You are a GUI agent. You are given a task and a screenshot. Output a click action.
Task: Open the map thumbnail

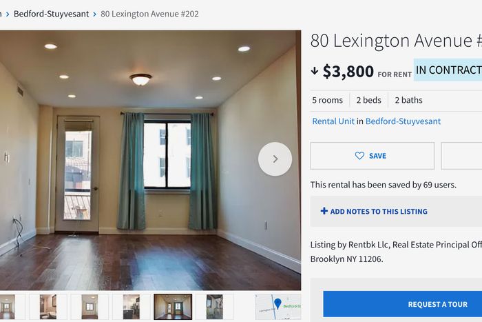[x=278, y=307]
